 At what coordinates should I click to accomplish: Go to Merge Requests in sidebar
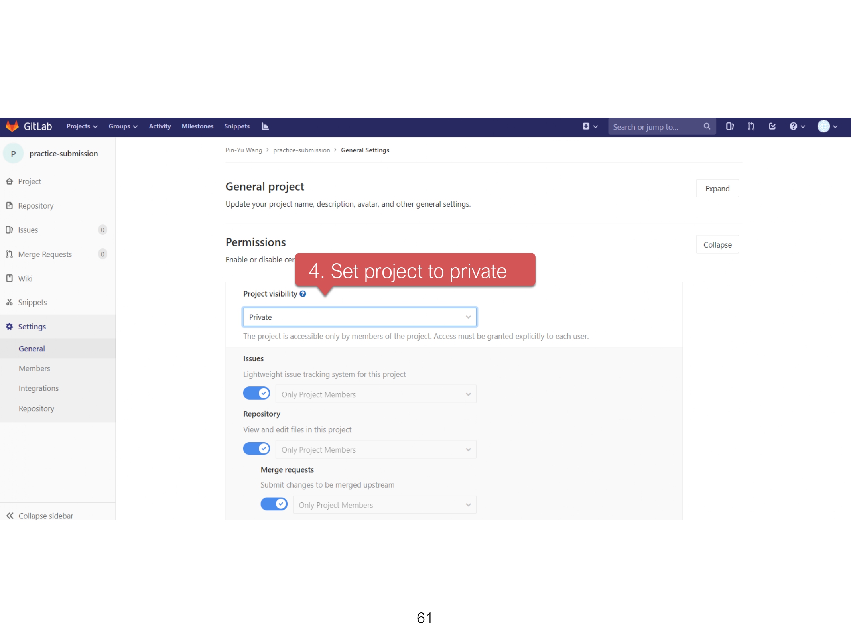click(x=45, y=254)
